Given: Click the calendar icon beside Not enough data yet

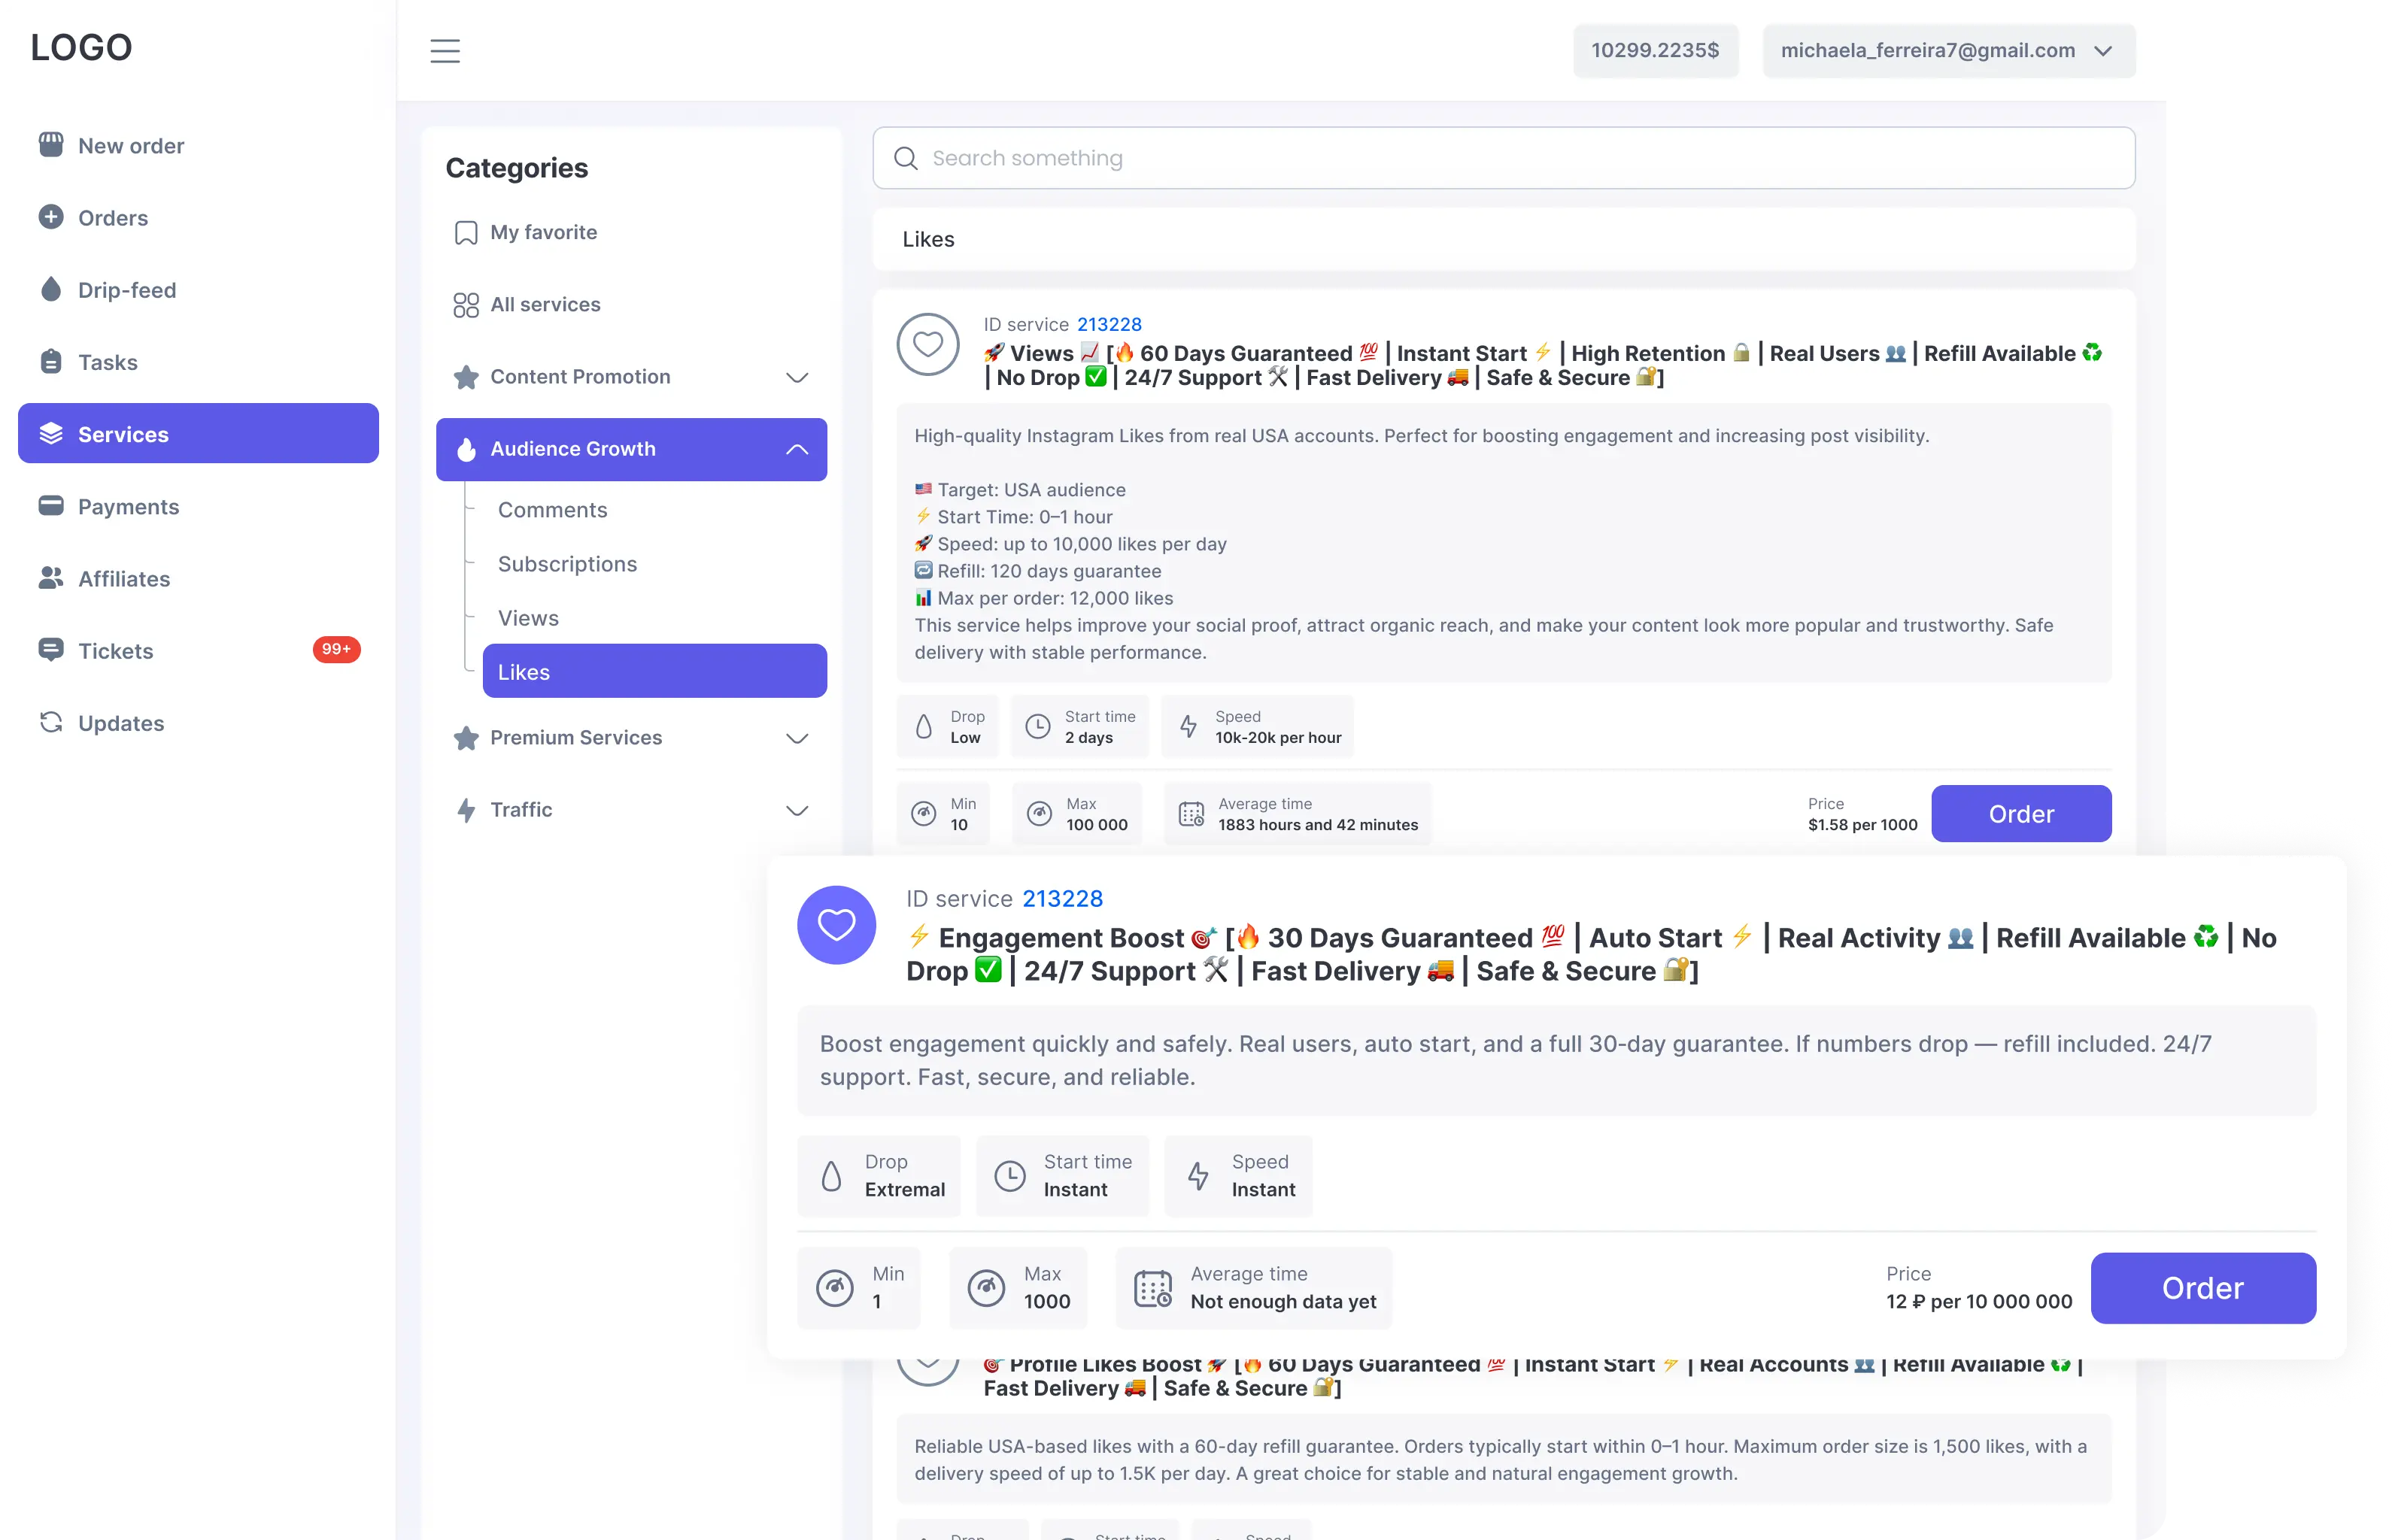Looking at the screenshot, I should pos(1152,1288).
